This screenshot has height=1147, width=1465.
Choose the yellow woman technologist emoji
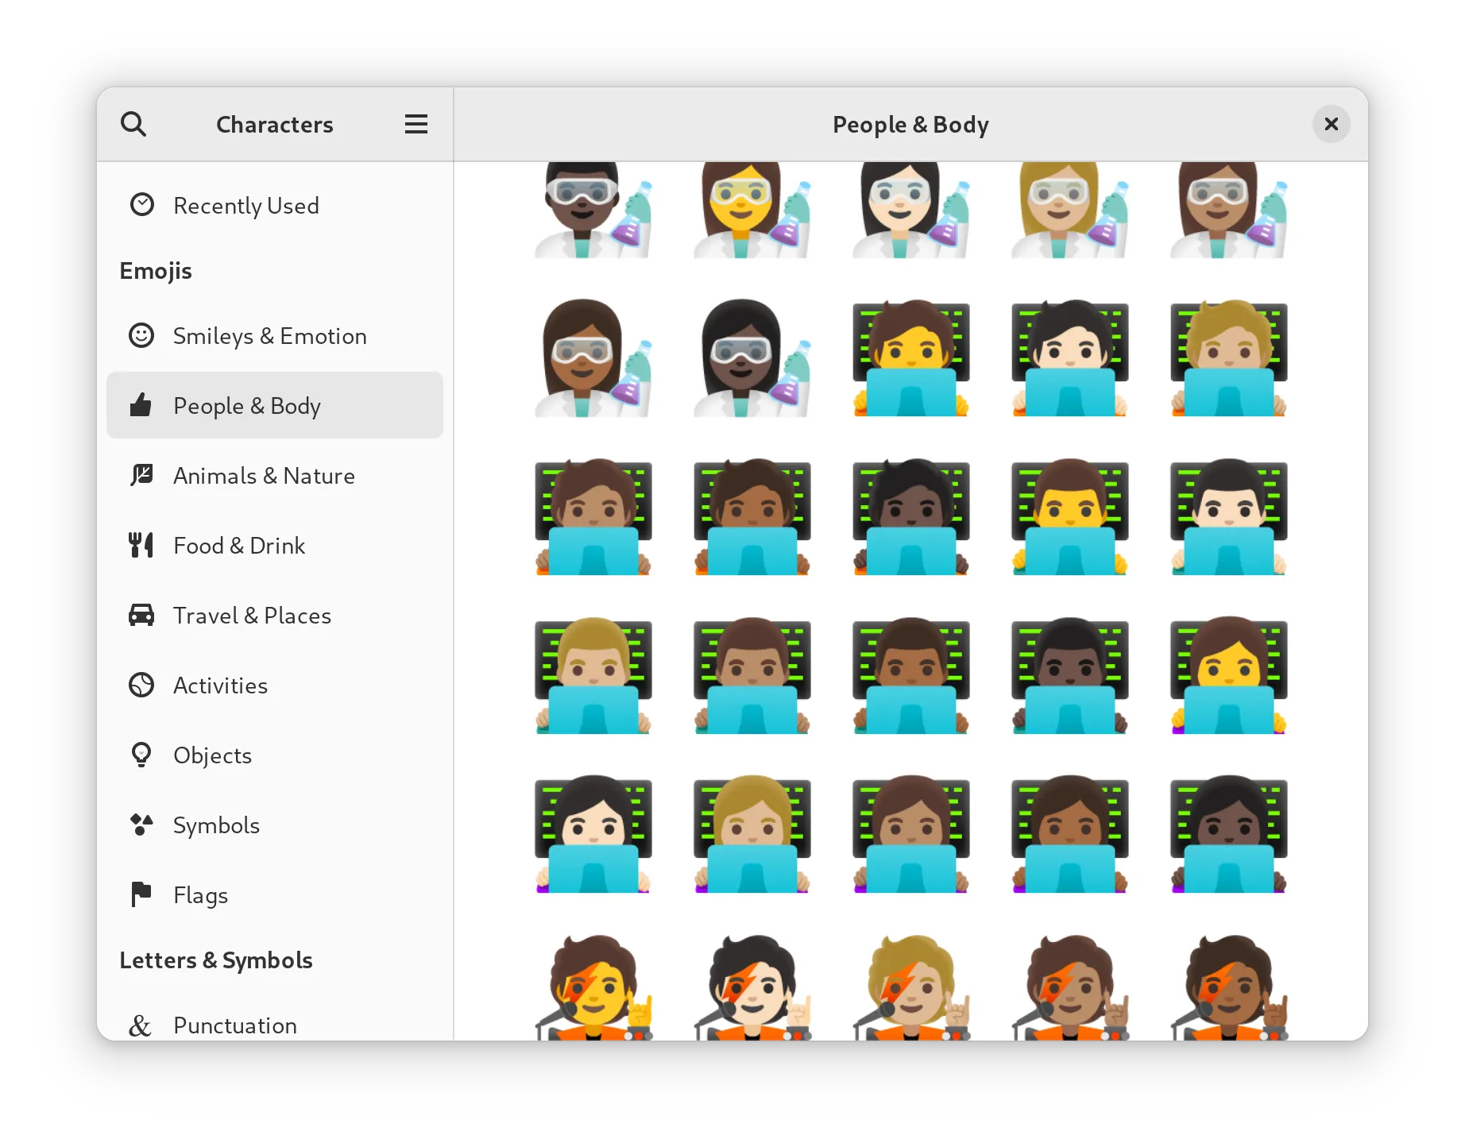1228,677
